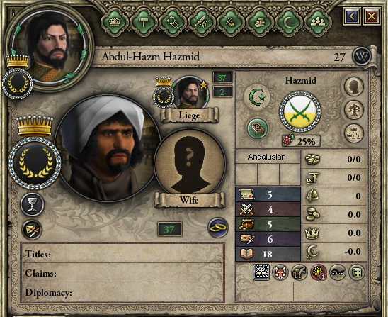Select the Liege portrait
This screenshot has width=388, height=317.
[190, 92]
